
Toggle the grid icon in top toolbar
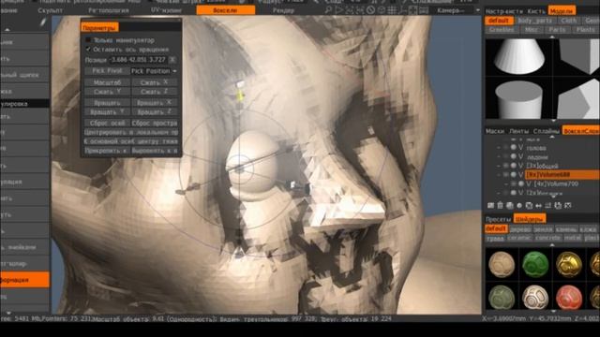392,10
